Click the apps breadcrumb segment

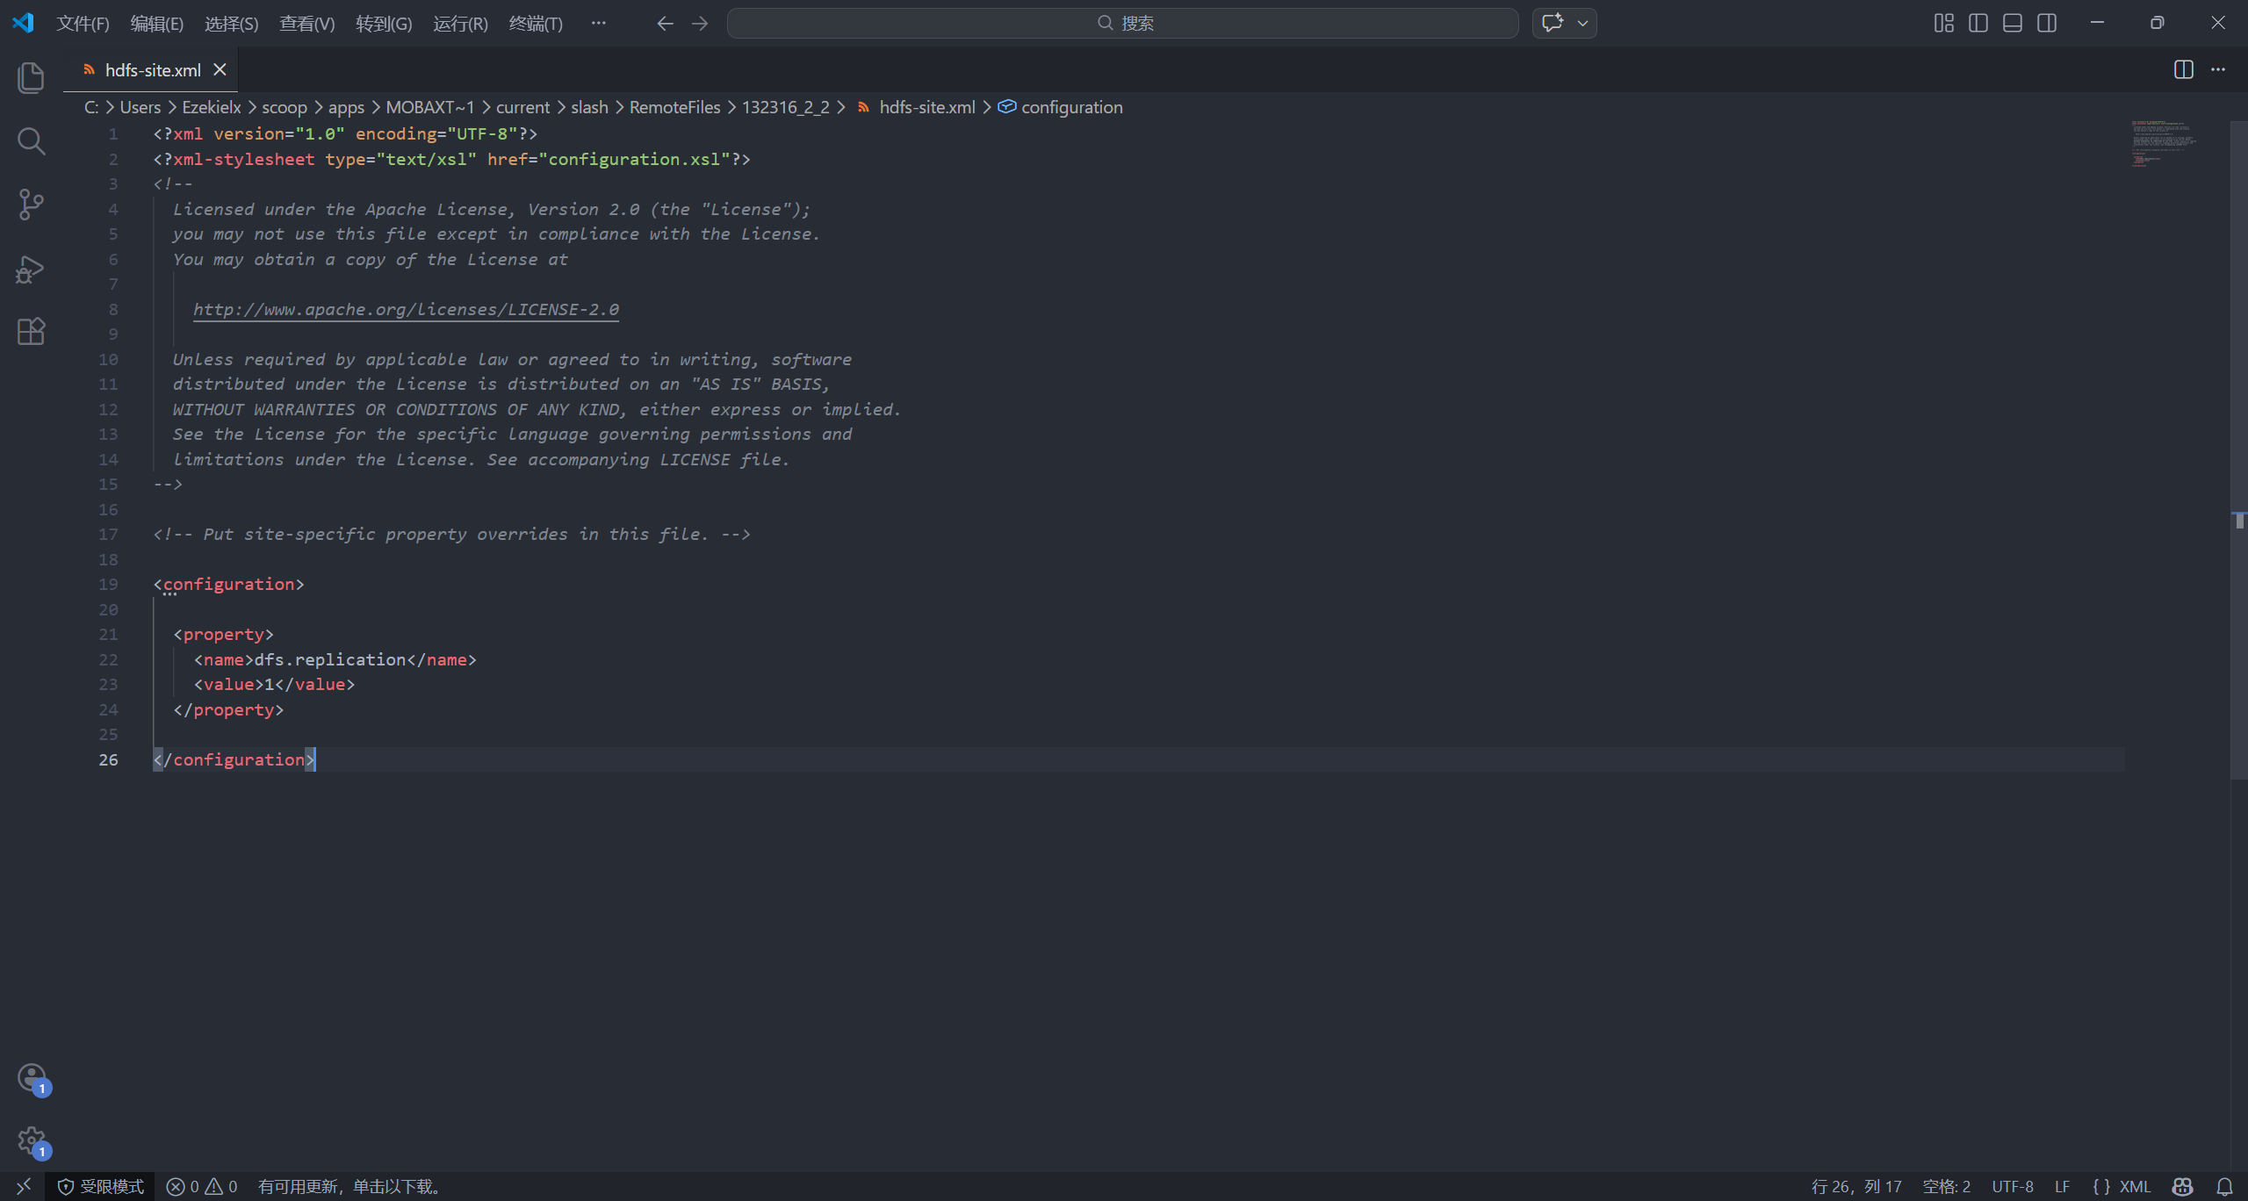click(x=346, y=107)
